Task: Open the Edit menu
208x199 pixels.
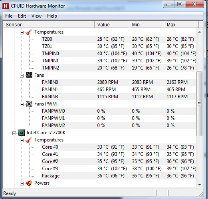Action: click(x=22, y=16)
